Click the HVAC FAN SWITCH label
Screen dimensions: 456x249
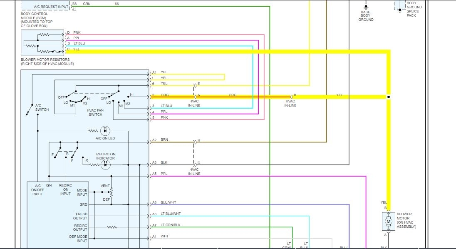(x=95, y=112)
